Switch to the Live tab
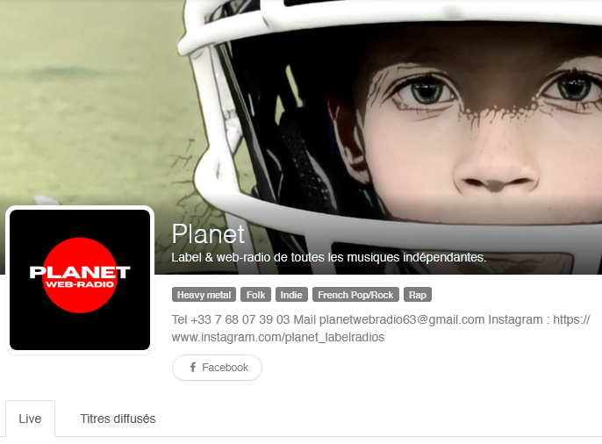This screenshot has width=602, height=444. coord(30,419)
